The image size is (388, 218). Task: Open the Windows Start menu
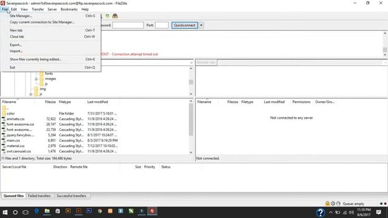tap(5, 212)
